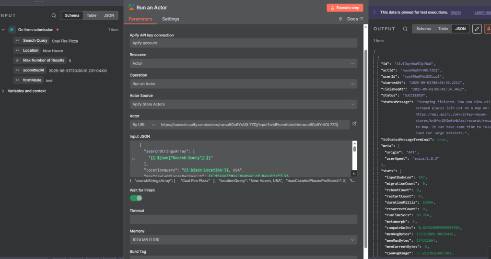Select JSON view in the Output panel
This screenshot has width=491, height=259.
point(460,29)
